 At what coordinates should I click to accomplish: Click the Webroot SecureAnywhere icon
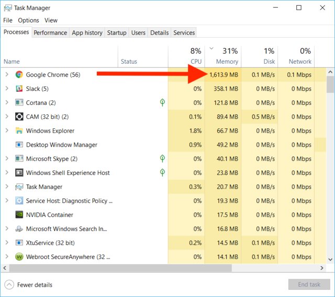[x=19, y=257]
